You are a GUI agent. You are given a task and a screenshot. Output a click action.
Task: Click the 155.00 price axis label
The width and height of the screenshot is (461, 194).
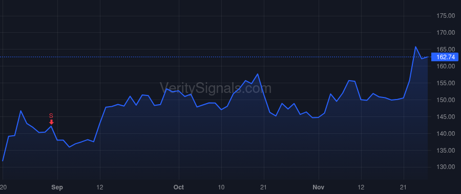446,83
